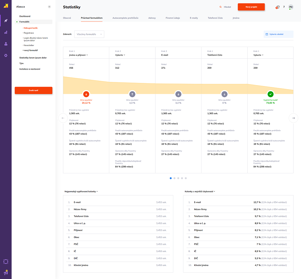Click the user profile sidebar icon
Viewport: 301px width, 279px height.
tap(6, 44)
